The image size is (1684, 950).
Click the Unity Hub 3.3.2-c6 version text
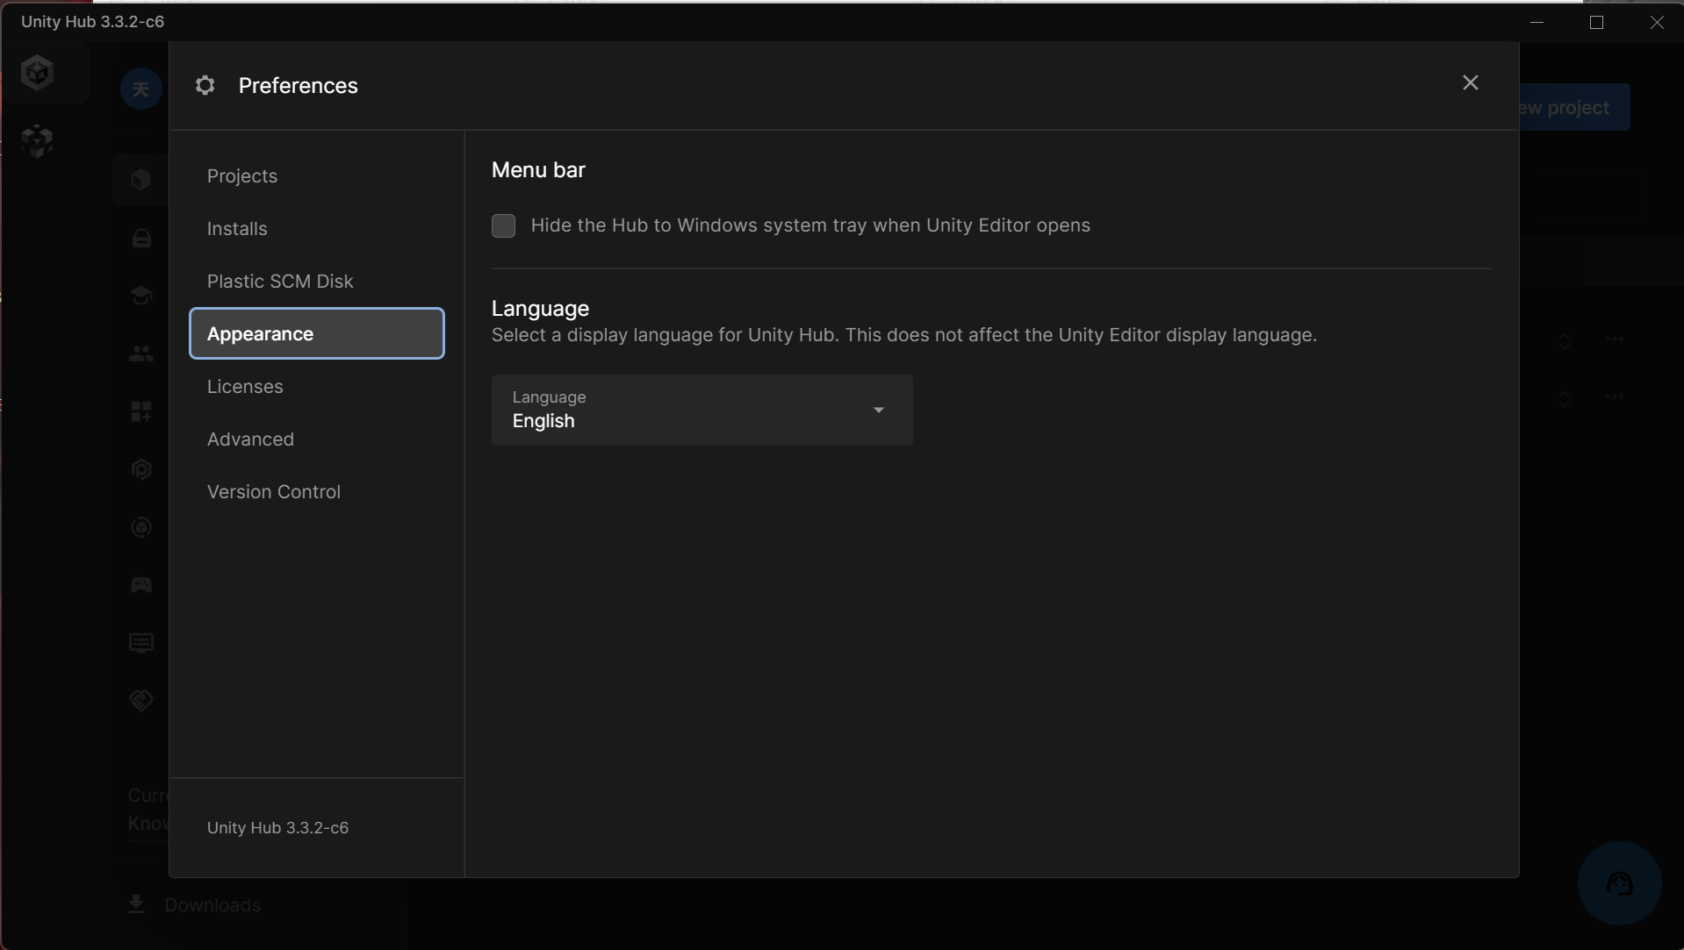click(277, 828)
